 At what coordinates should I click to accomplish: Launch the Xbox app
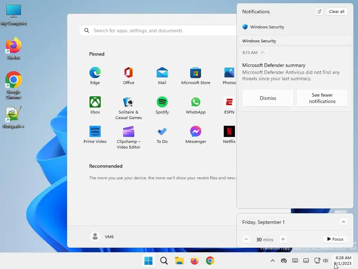tap(95, 105)
